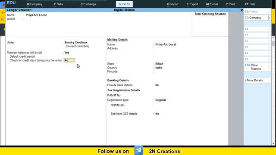Click the scroll-up arrow of the right scrollbar

pyautogui.click(x=273, y=38)
